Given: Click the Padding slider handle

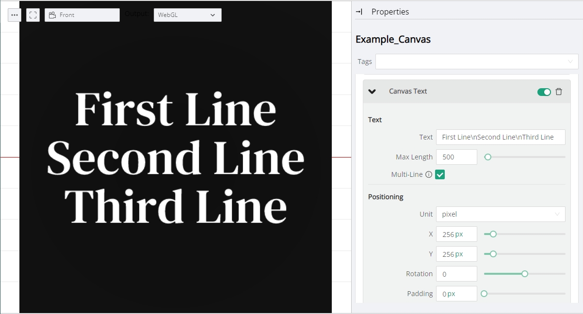Looking at the screenshot, I should point(484,294).
